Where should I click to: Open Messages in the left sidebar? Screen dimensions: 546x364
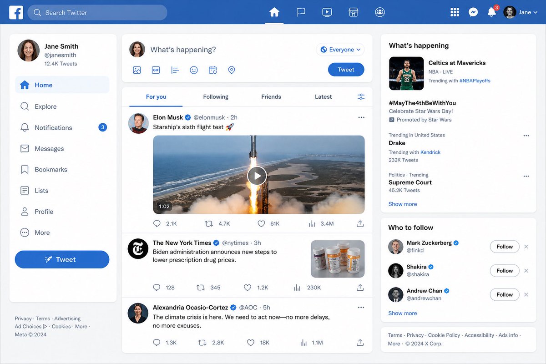point(62,148)
